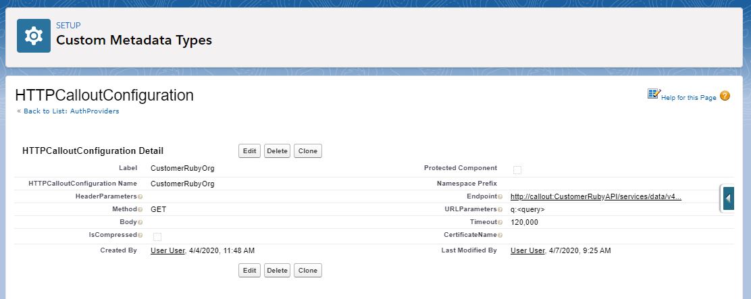
Task: Open the Endpoint callout URL link
Action: (596, 196)
